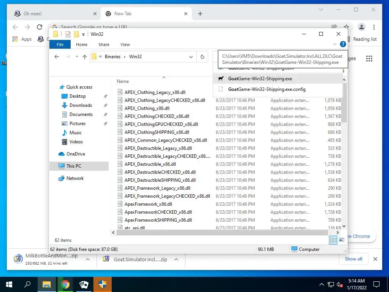This screenshot has height=292, width=389.
Task: Select This PC in navigation pane
Action: click(x=79, y=166)
